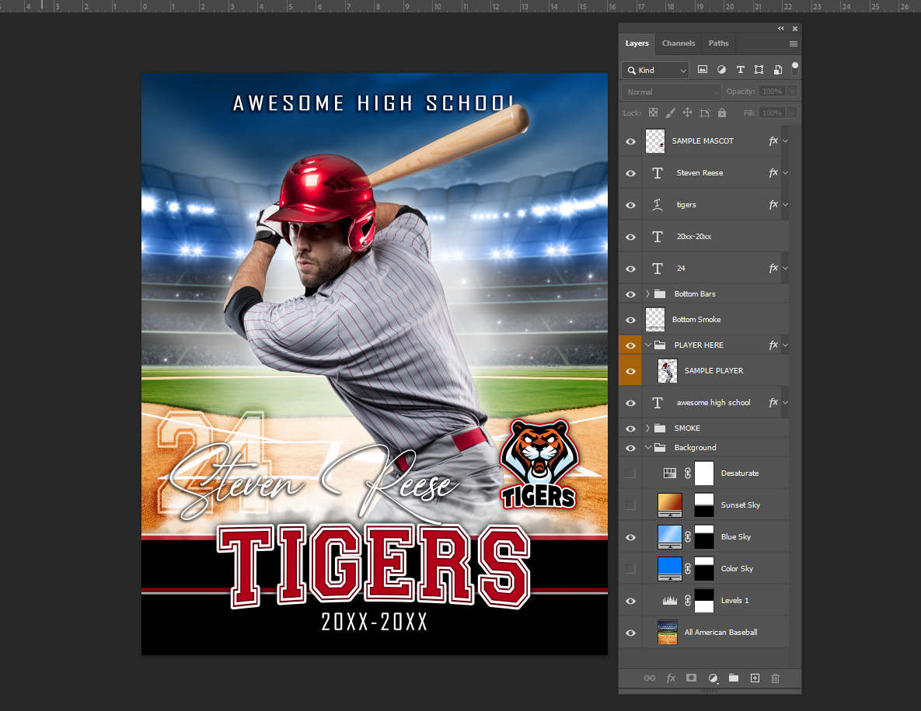Create a new group folder icon
Screen dimensions: 921x711
coord(734,678)
